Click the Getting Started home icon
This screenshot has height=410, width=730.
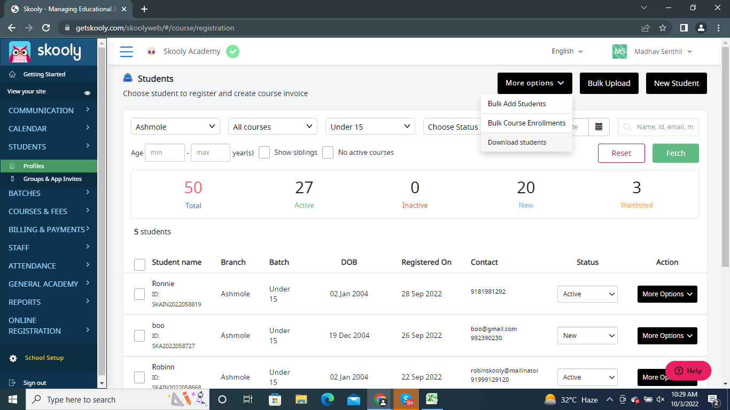click(x=12, y=74)
